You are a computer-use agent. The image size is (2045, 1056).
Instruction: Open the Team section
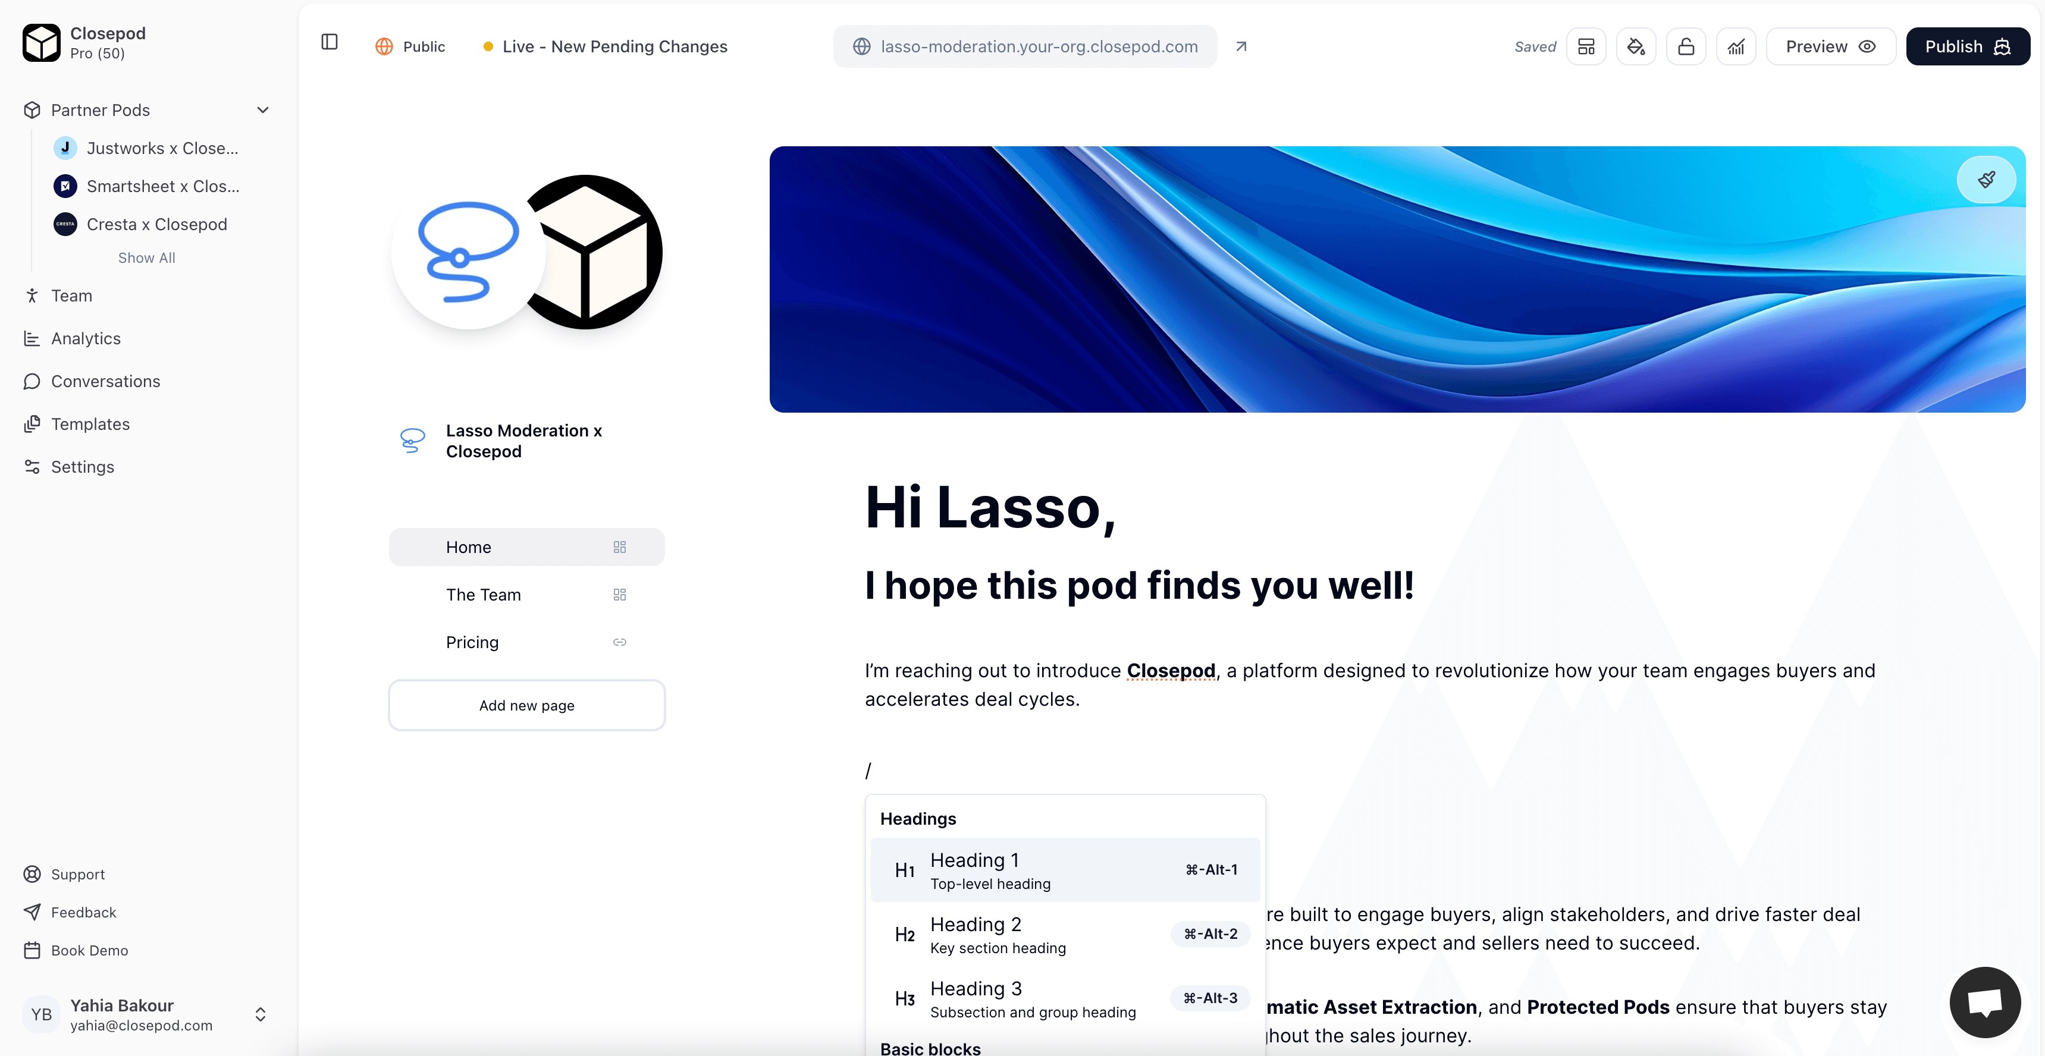(x=71, y=296)
